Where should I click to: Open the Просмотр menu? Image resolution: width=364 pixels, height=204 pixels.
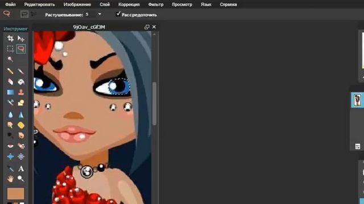pos(182,5)
